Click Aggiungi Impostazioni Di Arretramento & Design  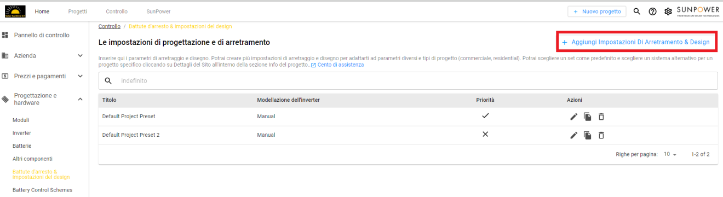(x=636, y=42)
